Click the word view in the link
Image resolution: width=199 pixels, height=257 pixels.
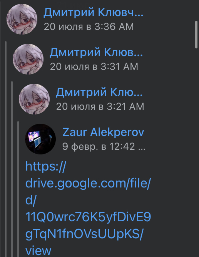[x=38, y=251]
